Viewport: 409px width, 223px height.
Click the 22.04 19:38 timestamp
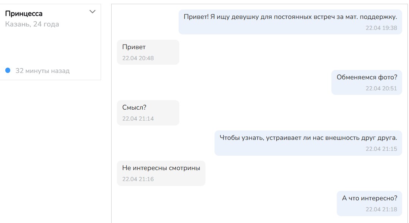381,28
